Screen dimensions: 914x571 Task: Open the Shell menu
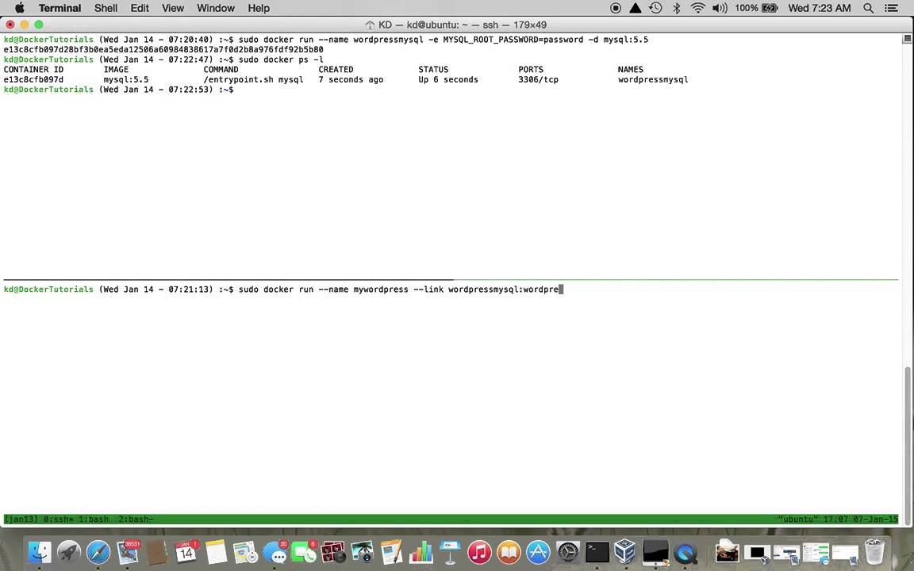pos(106,8)
